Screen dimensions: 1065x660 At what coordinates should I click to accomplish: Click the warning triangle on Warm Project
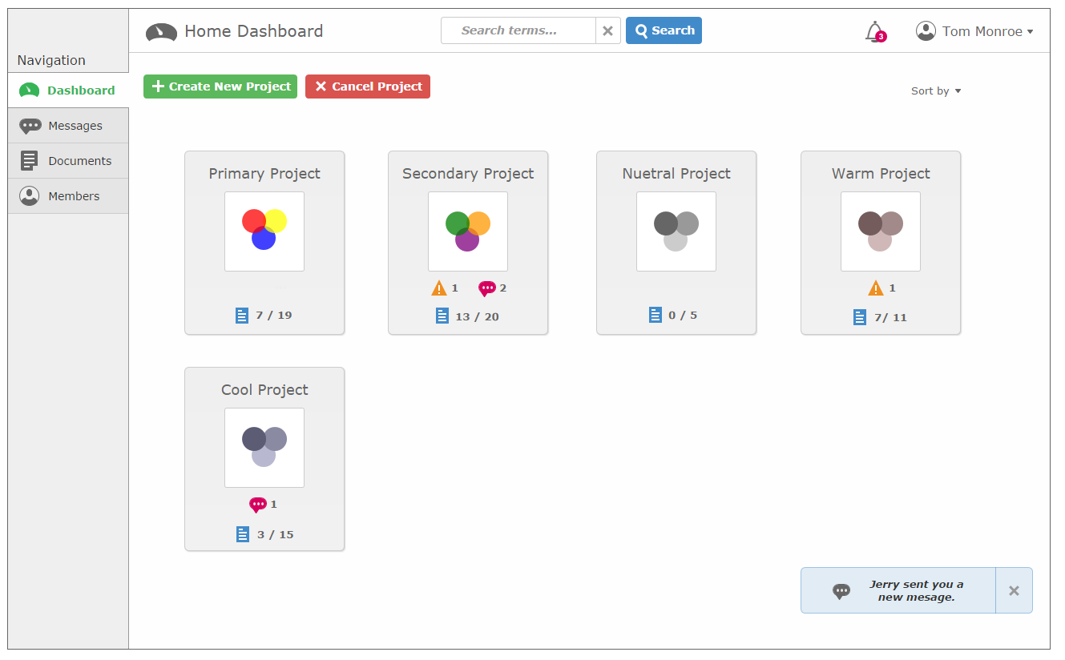pos(876,288)
